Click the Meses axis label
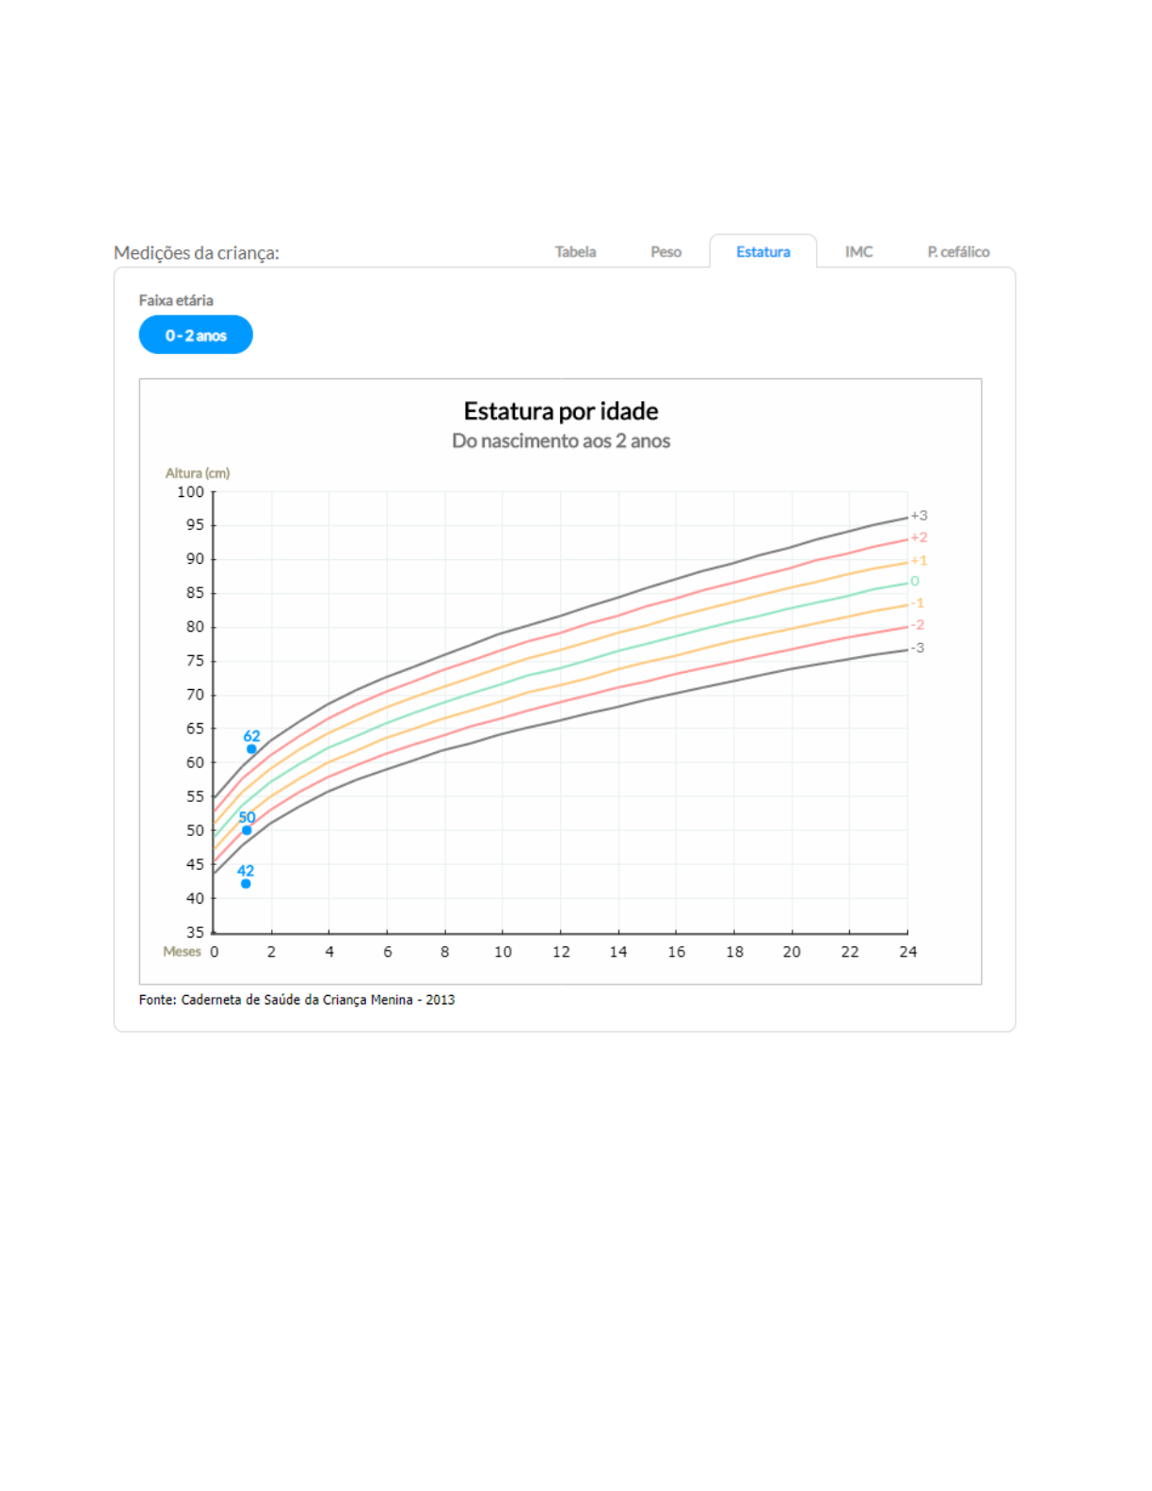Viewport: 1152px width, 1491px height. 182,952
